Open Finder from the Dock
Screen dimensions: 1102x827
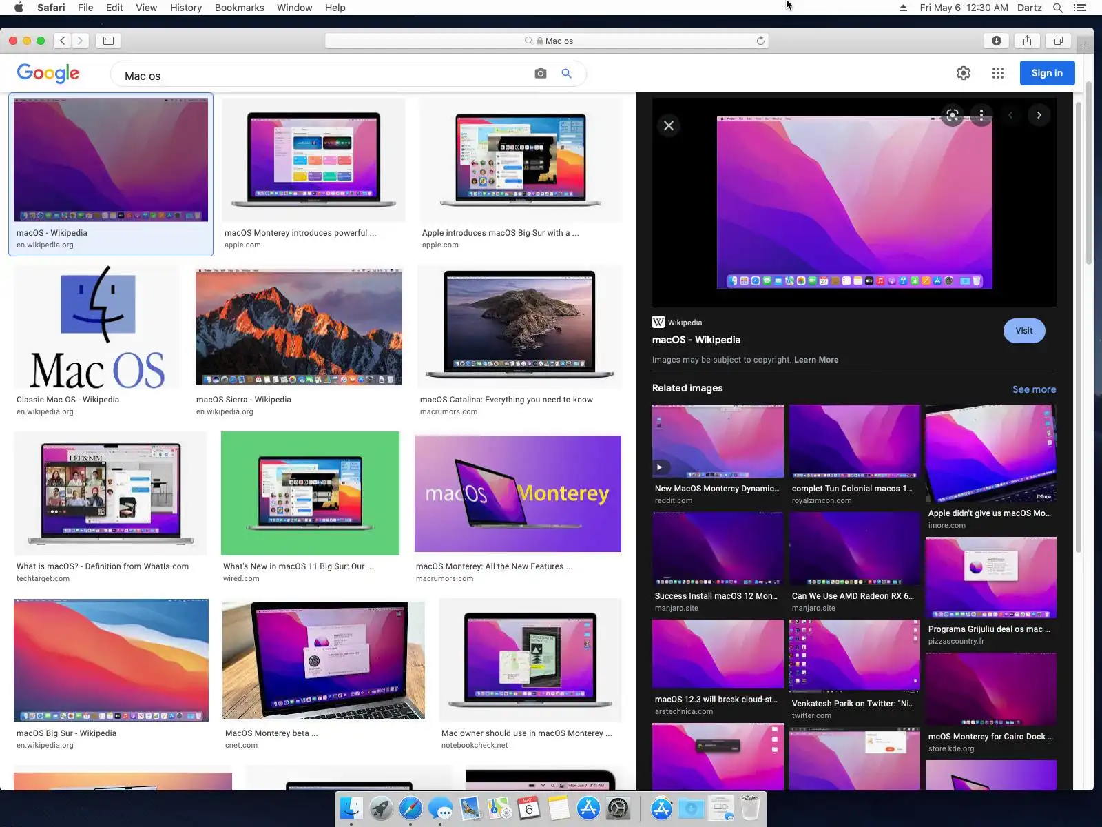pyautogui.click(x=351, y=808)
